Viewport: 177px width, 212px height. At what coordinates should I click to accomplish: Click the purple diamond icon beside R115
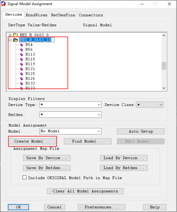click(x=22, y=59)
